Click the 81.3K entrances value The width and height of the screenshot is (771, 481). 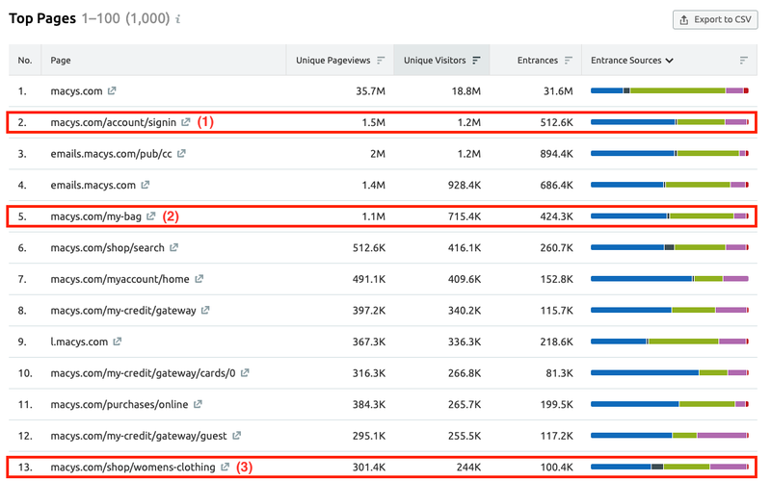pyautogui.click(x=560, y=373)
